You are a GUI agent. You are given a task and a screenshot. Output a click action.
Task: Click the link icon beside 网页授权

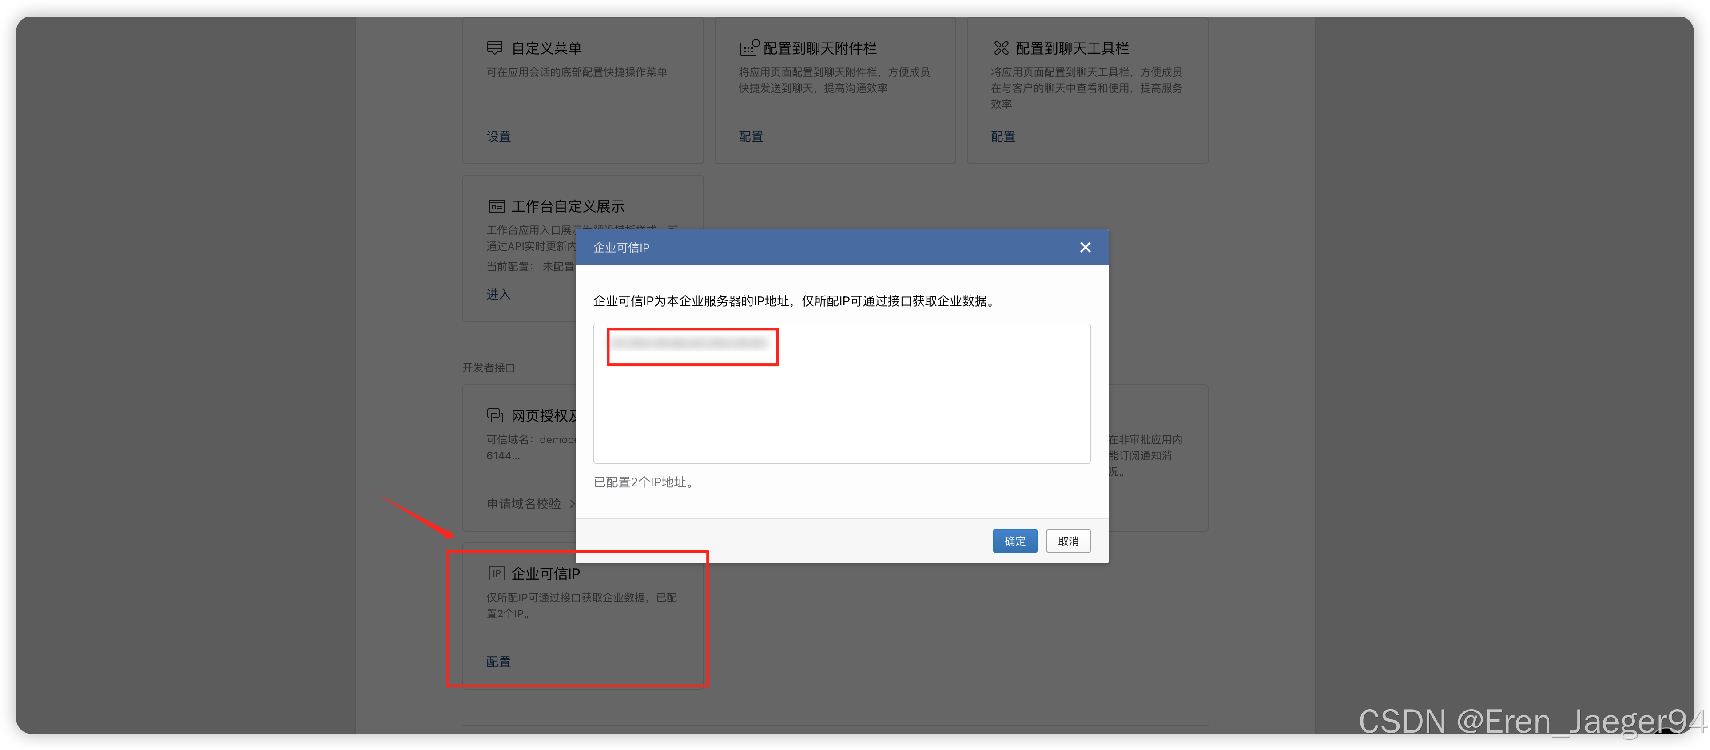pos(495,415)
